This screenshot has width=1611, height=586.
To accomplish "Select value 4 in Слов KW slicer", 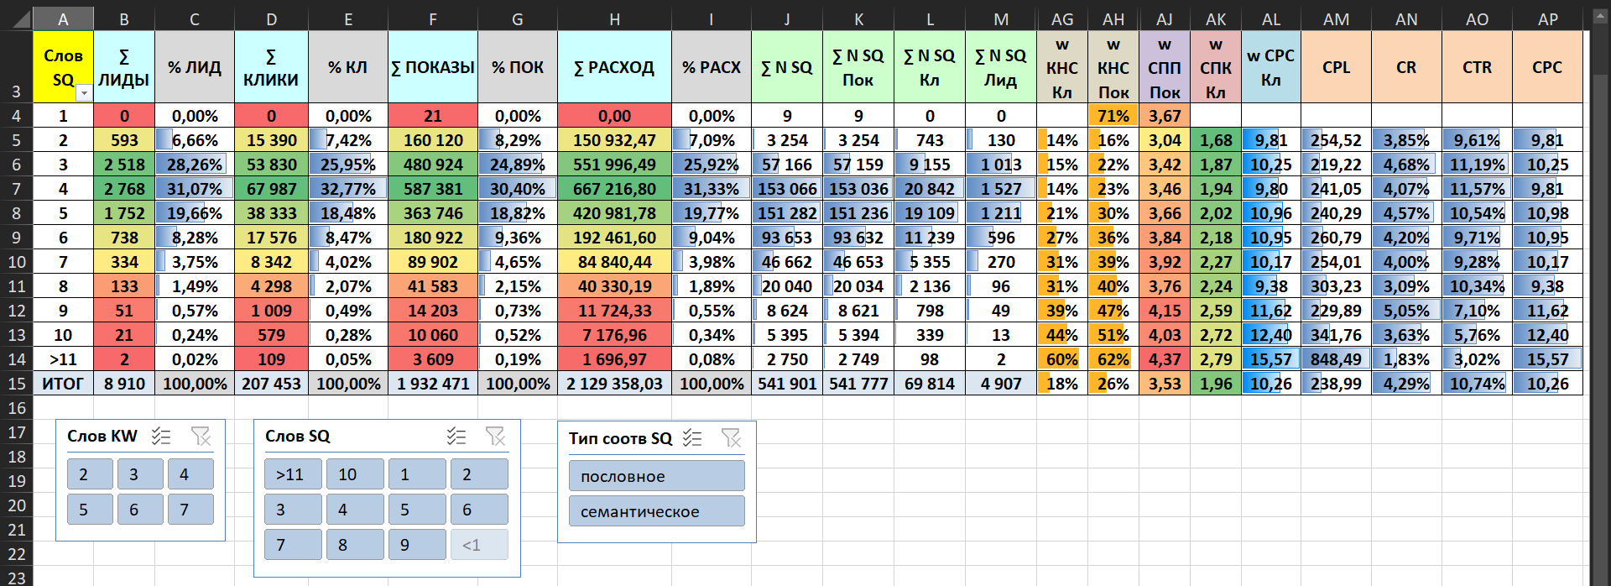I will coord(190,474).
